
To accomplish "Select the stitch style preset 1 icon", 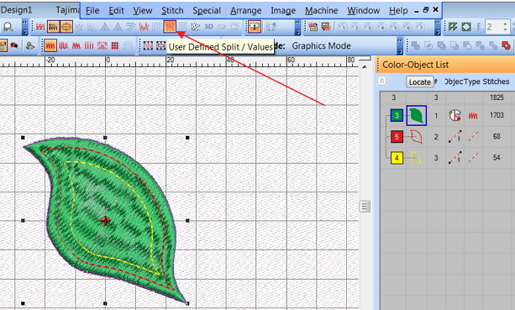I will click(x=342, y=27).
